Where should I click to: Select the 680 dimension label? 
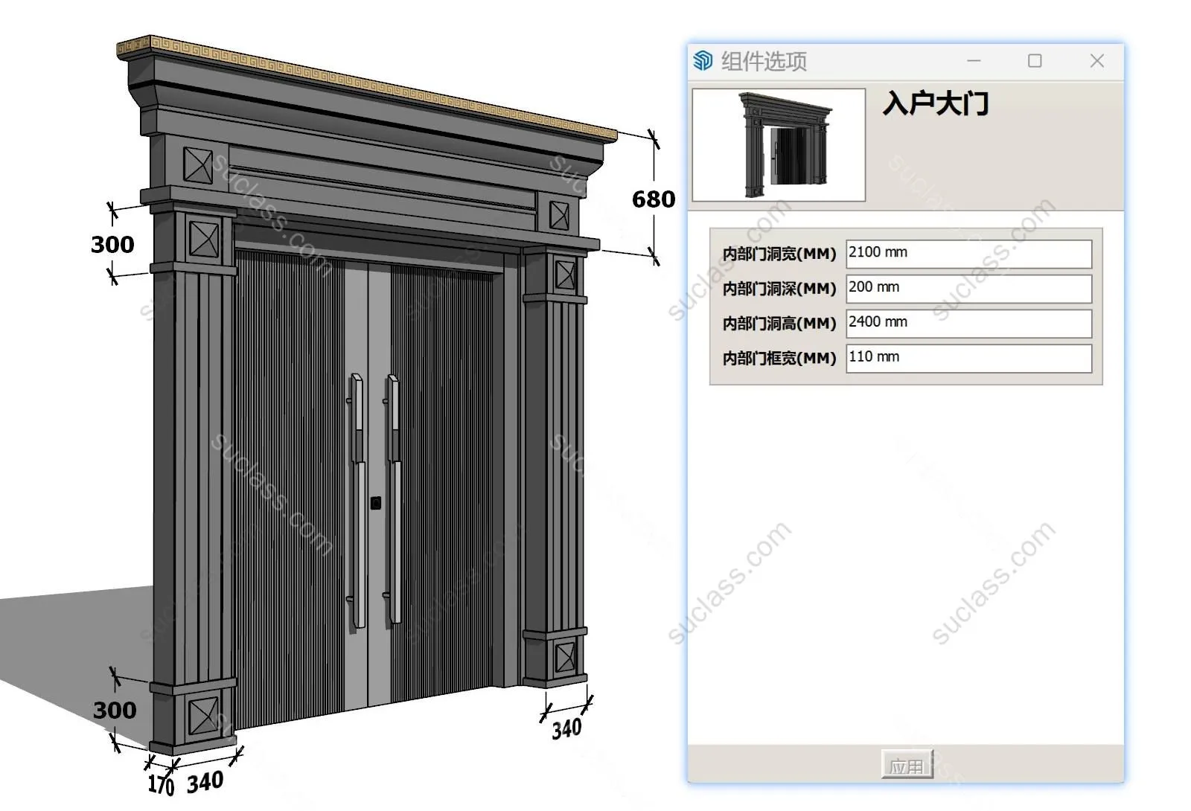pyautogui.click(x=653, y=199)
